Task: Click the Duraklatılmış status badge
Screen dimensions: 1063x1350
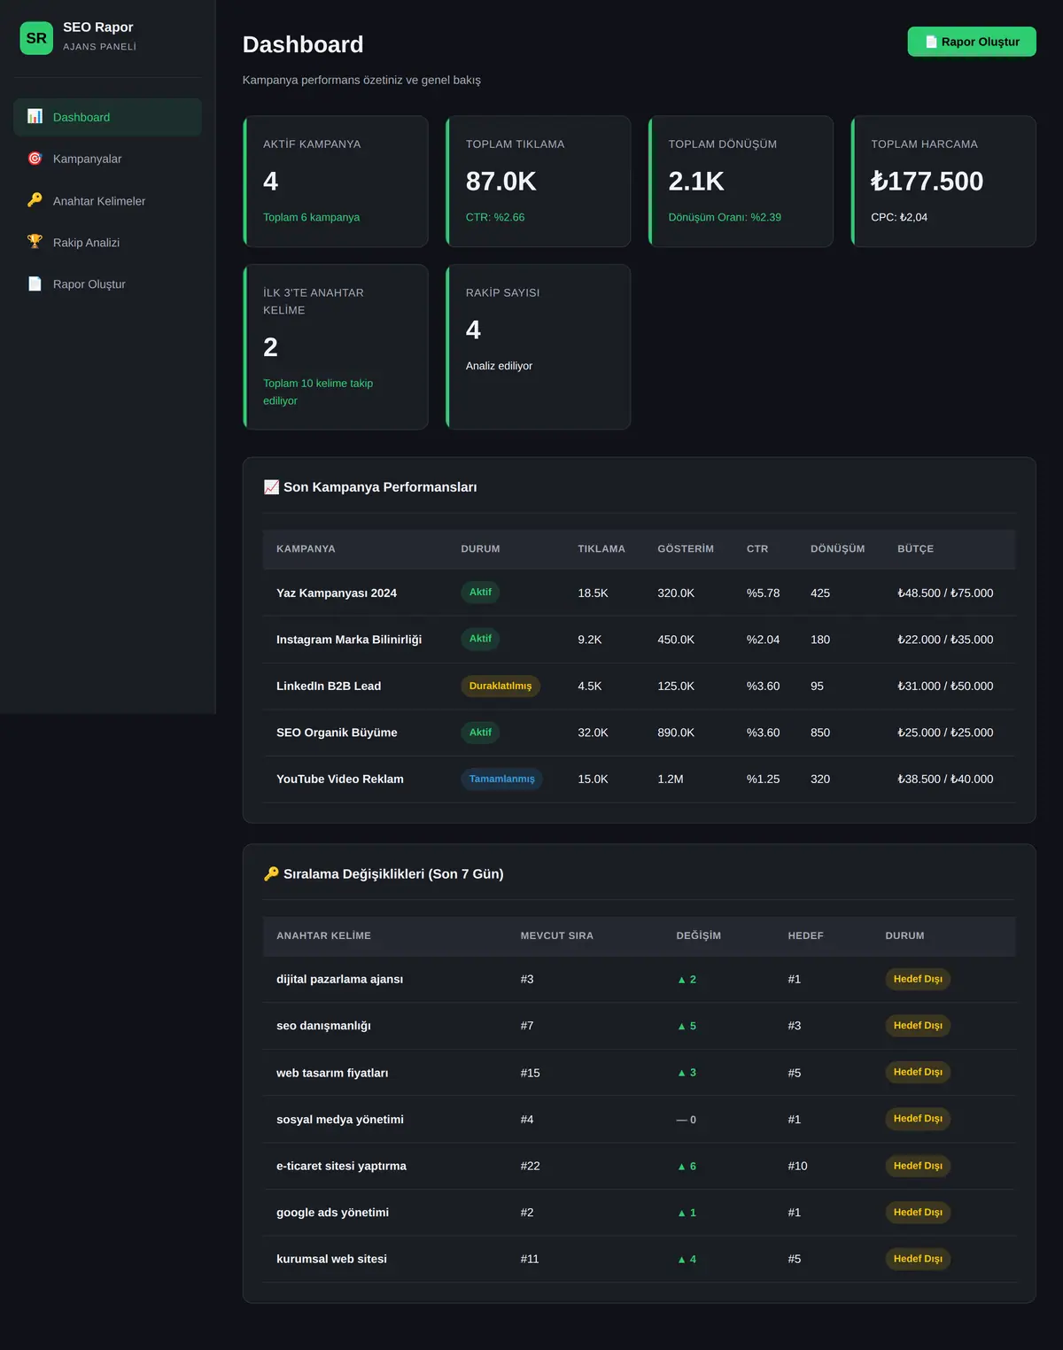Action: pos(500,686)
